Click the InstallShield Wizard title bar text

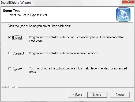pyautogui.click(x=16, y=2)
